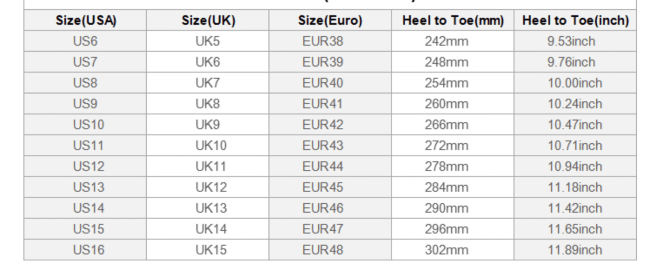Click the 260mm cell
The width and height of the screenshot is (663, 267).
point(446,104)
